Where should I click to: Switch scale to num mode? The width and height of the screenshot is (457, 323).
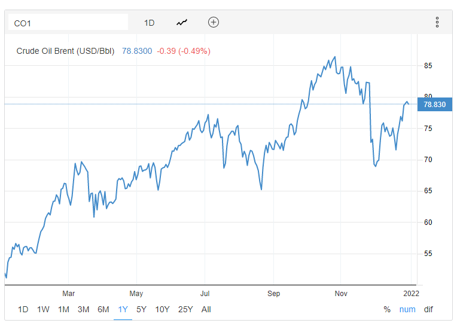pyautogui.click(x=407, y=309)
